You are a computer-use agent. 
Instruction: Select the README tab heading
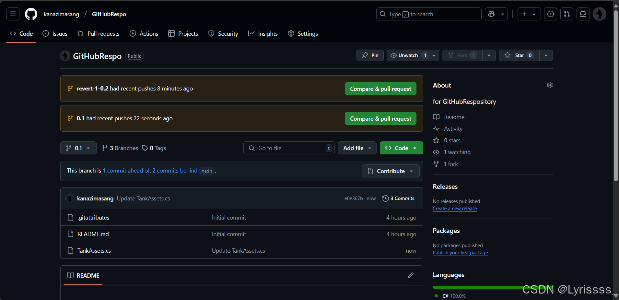(83, 276)
